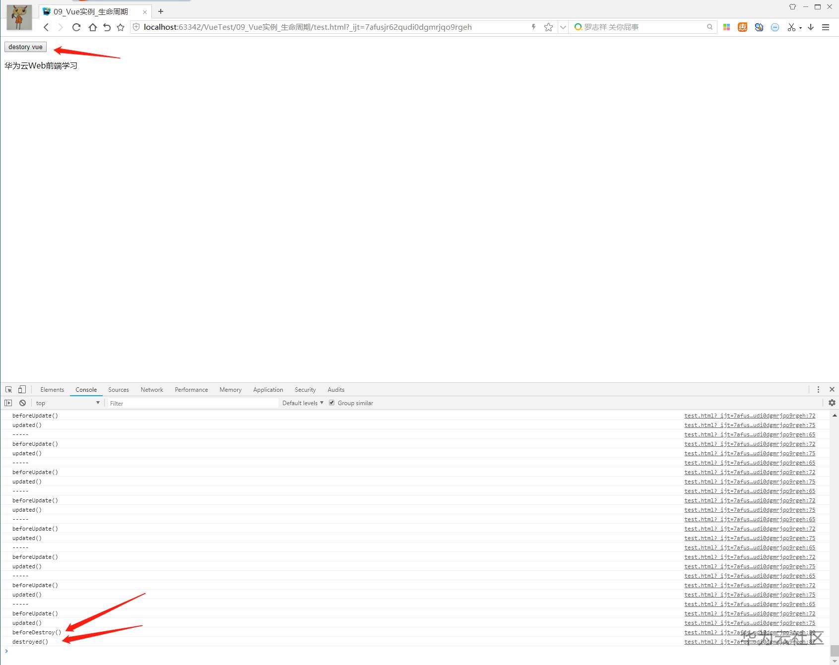Select the destroyed() log message text

30,642
